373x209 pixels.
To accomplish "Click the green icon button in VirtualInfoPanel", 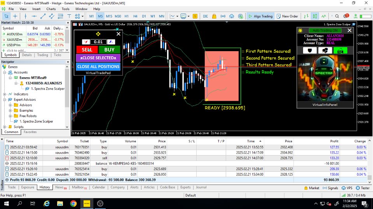I will pos(340,50).
